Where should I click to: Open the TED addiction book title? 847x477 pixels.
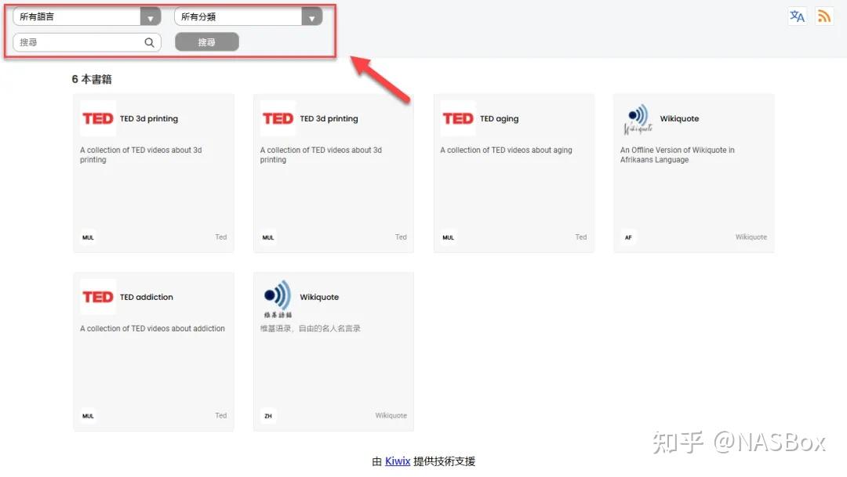(x=147, y=298)
